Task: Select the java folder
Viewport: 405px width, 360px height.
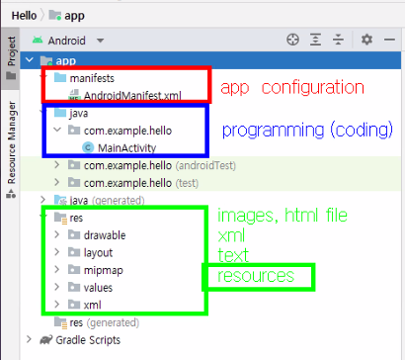Action: (79, 114)
